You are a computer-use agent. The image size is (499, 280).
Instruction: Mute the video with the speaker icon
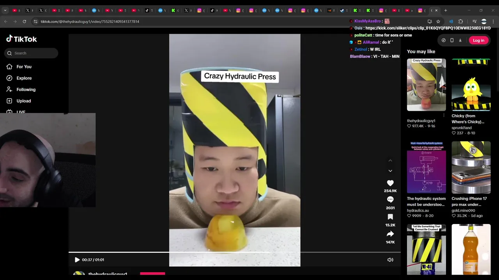pyautogui.click(x=390, y=260)
